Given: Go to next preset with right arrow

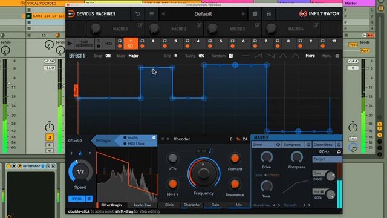Looking at the screenshot, I should click(x=243, y=13).
